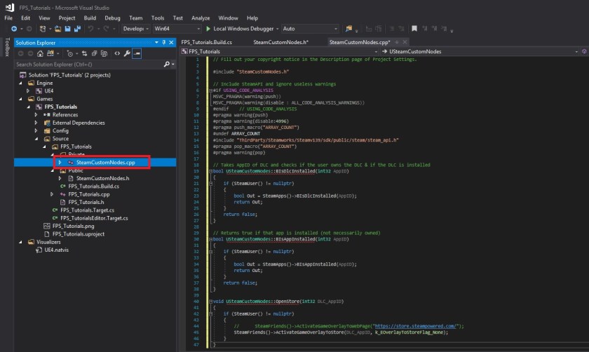Click the Undo toolbar arrow

point(90,29)
